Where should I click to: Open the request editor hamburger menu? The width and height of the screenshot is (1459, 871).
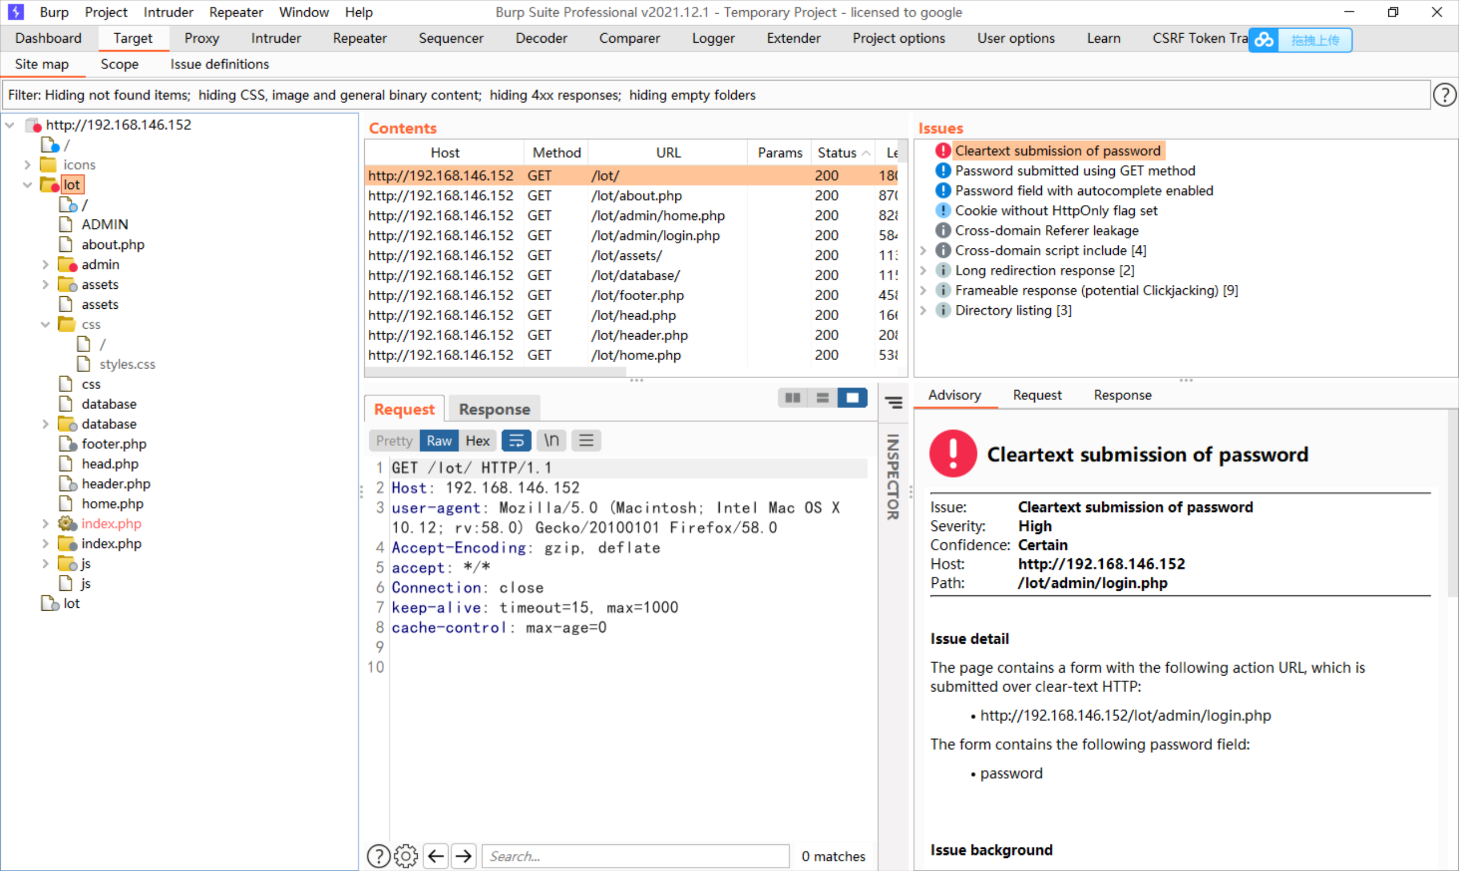pyautogui.click(x=586, y=440)
